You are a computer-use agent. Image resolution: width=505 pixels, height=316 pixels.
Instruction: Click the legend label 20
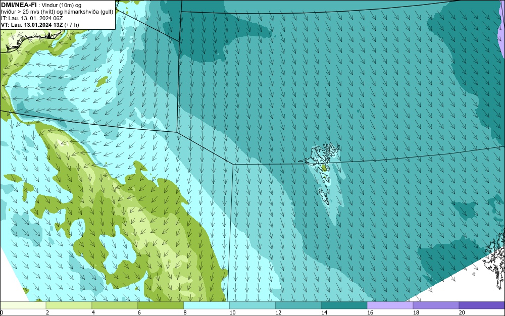click(462, 312)
